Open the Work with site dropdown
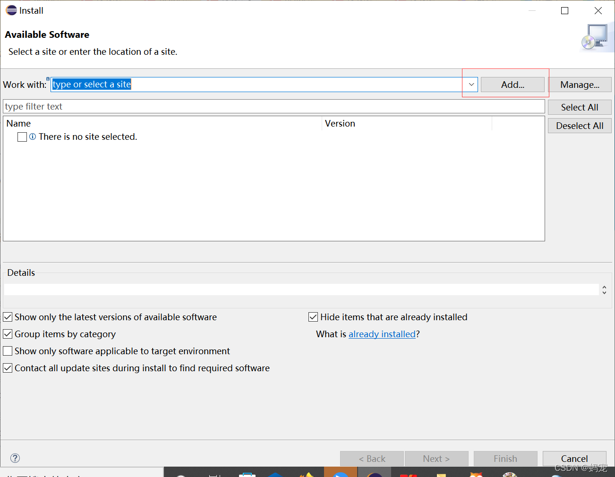 (x=470, y=85)
